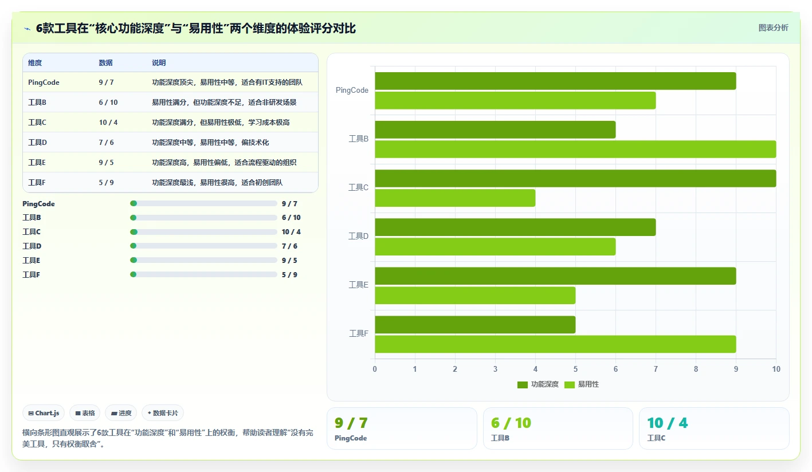Click 工具D dark green 功能深度 bar
This screenshot has width=812, height=472.
coord(515,227)
